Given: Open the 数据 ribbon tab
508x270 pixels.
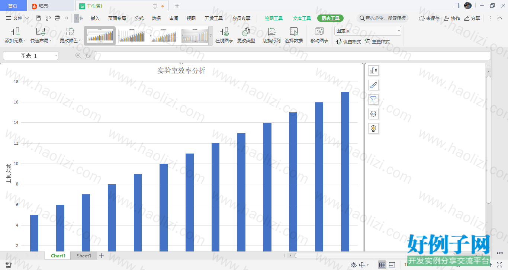Looking at the screenshot, I should pyautogui.click(x=156, y=18).
